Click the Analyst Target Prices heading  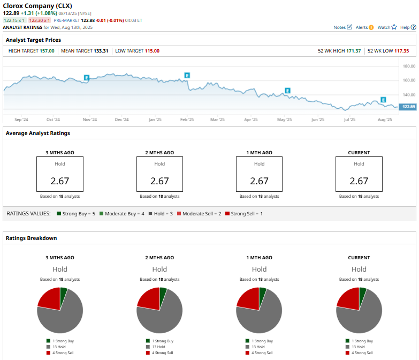point(33,40)
